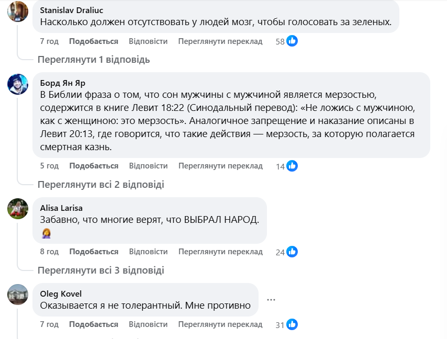Click the "8 год" timestamp on Alisa's comment
The width and height of the screenshot is (447, 339).
[x=49, y=252]
